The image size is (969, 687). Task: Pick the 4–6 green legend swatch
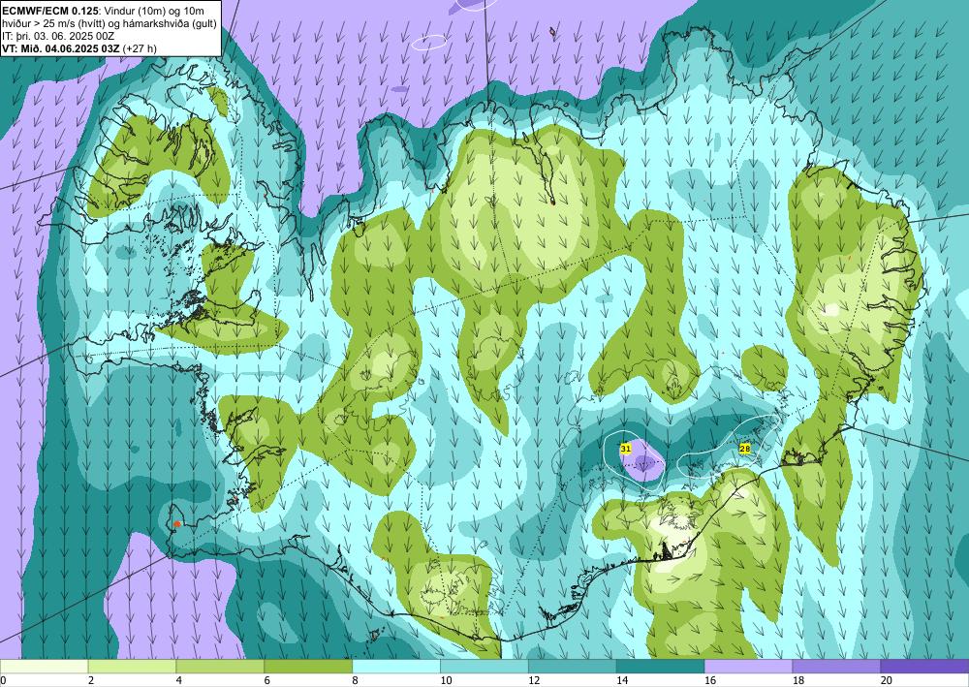[x=220, y=667]
